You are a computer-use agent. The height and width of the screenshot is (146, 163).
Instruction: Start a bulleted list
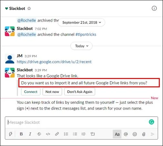(x=75, y=134)
